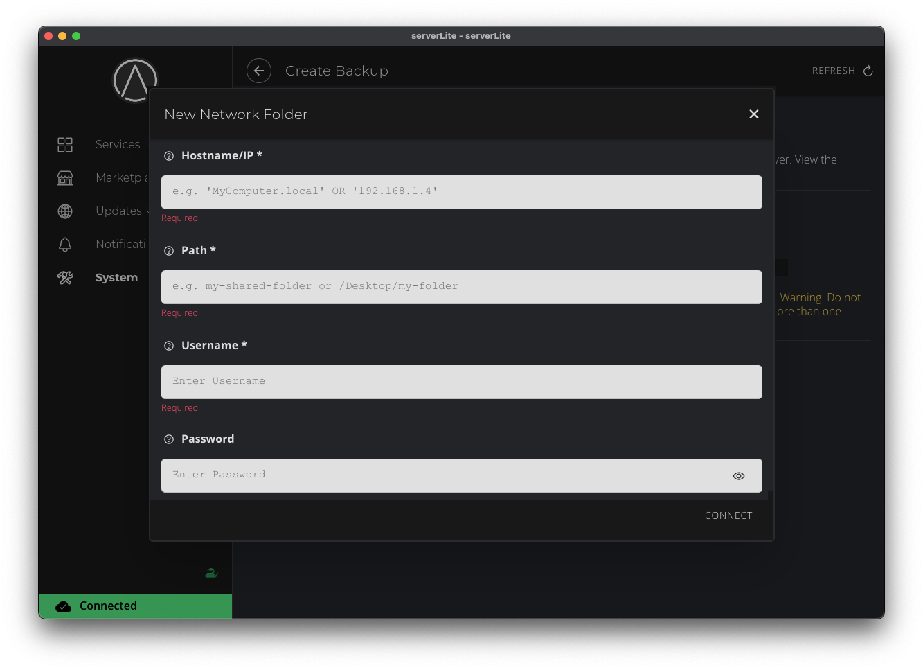This screenshot has height=670, width=923.
Task: Go back using the arrow button
Action: pyautogui.click(x=259, y=71)
